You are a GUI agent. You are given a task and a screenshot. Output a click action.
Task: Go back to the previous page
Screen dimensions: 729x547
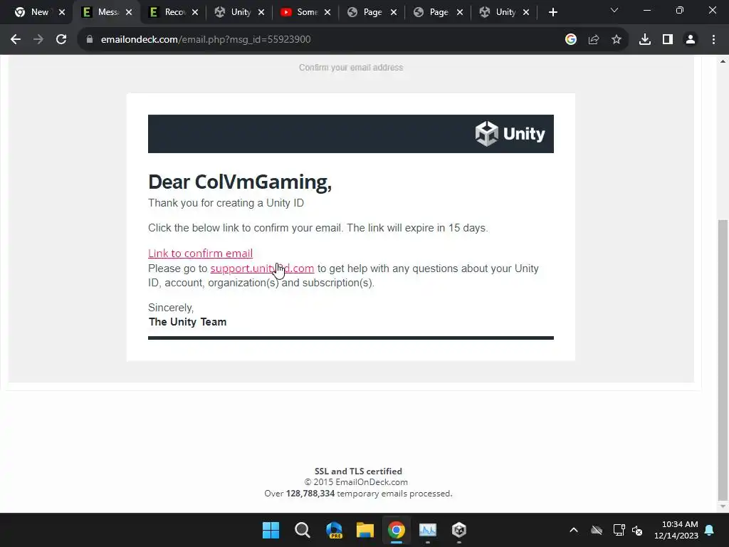(16, 40)
